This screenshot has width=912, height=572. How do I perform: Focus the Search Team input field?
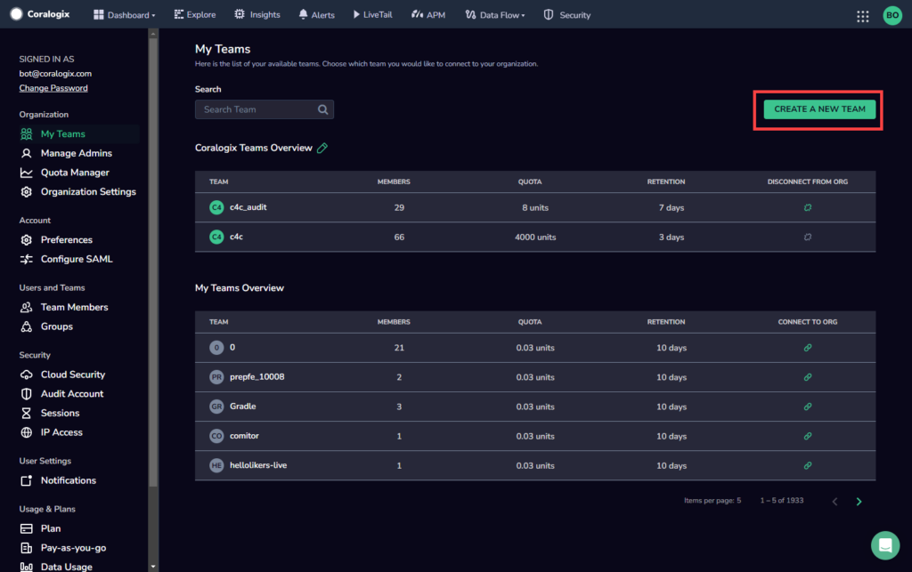264,109
